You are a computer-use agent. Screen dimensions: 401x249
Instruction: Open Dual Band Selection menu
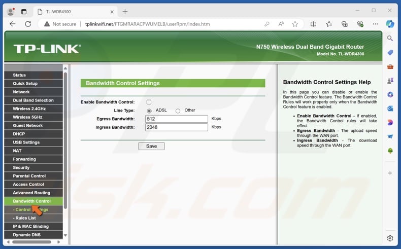pos(34,100)
